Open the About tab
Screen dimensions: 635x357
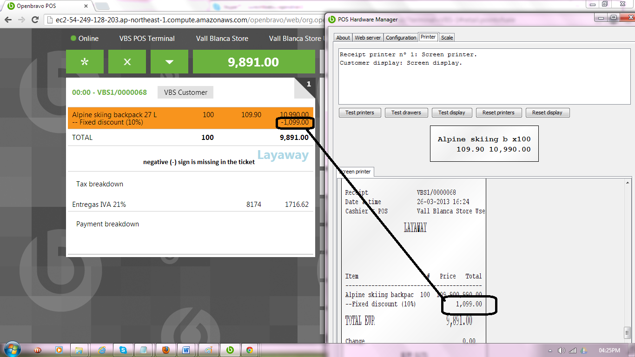coord(343,38)
